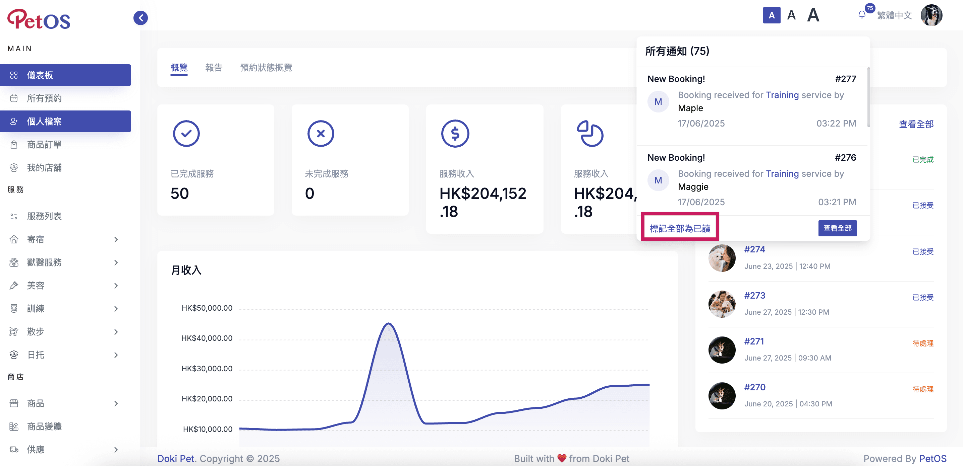Open the user avatar menu
The image size is (963, 466).
[x=931, y=15]
